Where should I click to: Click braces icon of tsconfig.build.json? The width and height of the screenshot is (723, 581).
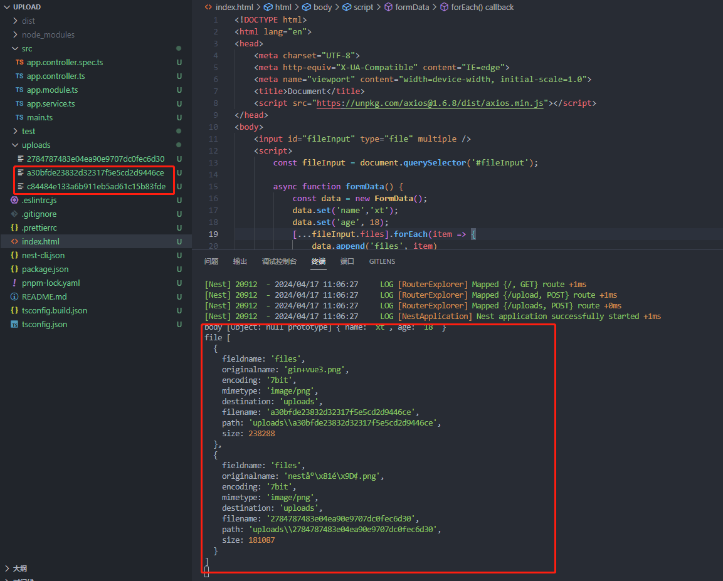pos(14,310)
